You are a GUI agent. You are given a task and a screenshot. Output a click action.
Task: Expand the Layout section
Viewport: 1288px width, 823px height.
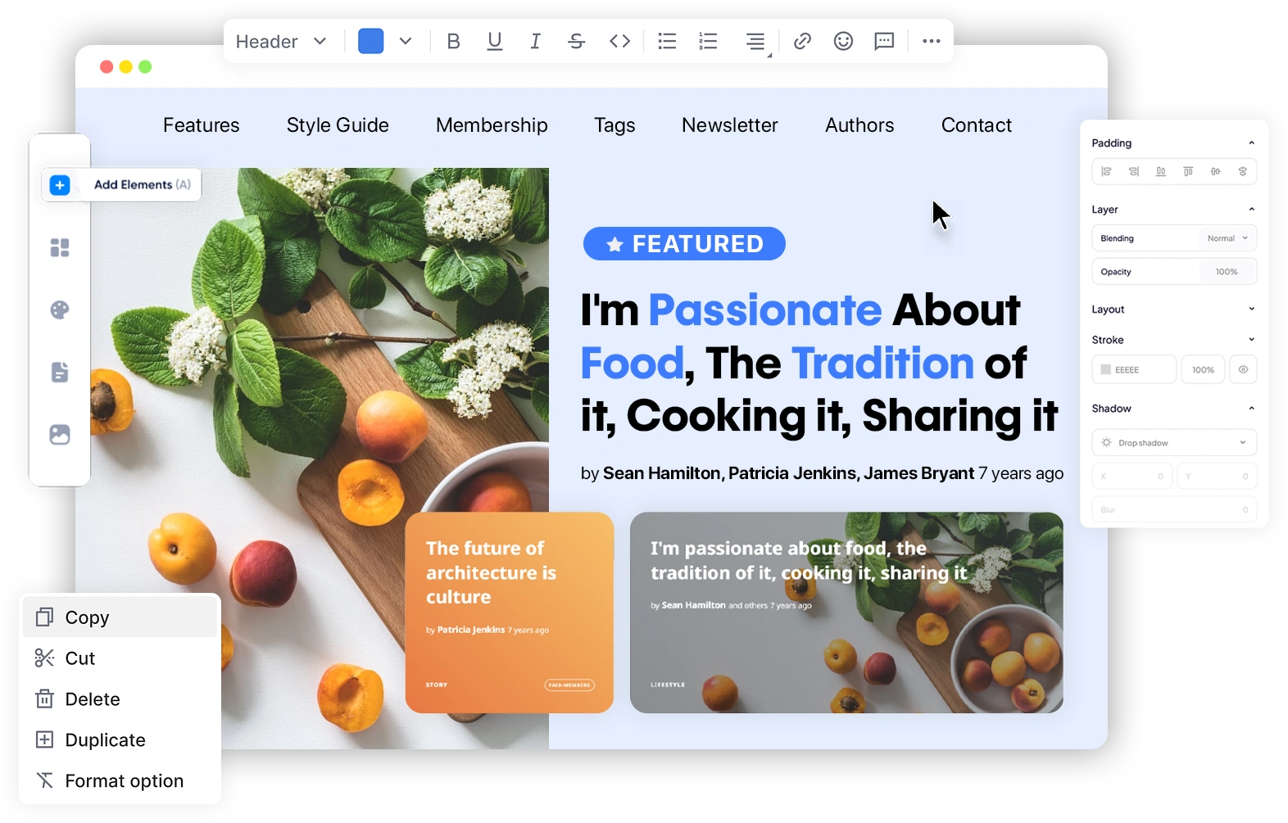pyautogui.click(x=1251, y=310)
